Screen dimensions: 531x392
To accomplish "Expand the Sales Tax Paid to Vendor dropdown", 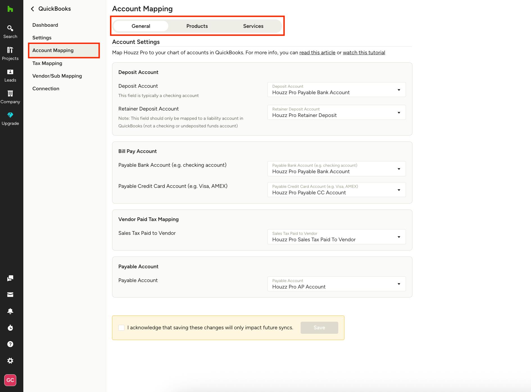I will [x=337, y=237].
